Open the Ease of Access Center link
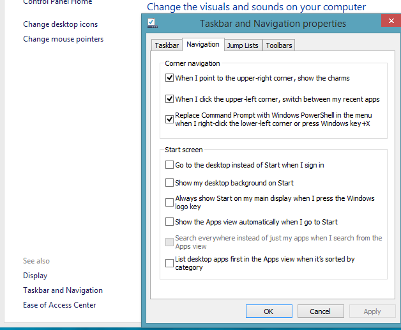The image size is (401, 330). pos(59,305)
